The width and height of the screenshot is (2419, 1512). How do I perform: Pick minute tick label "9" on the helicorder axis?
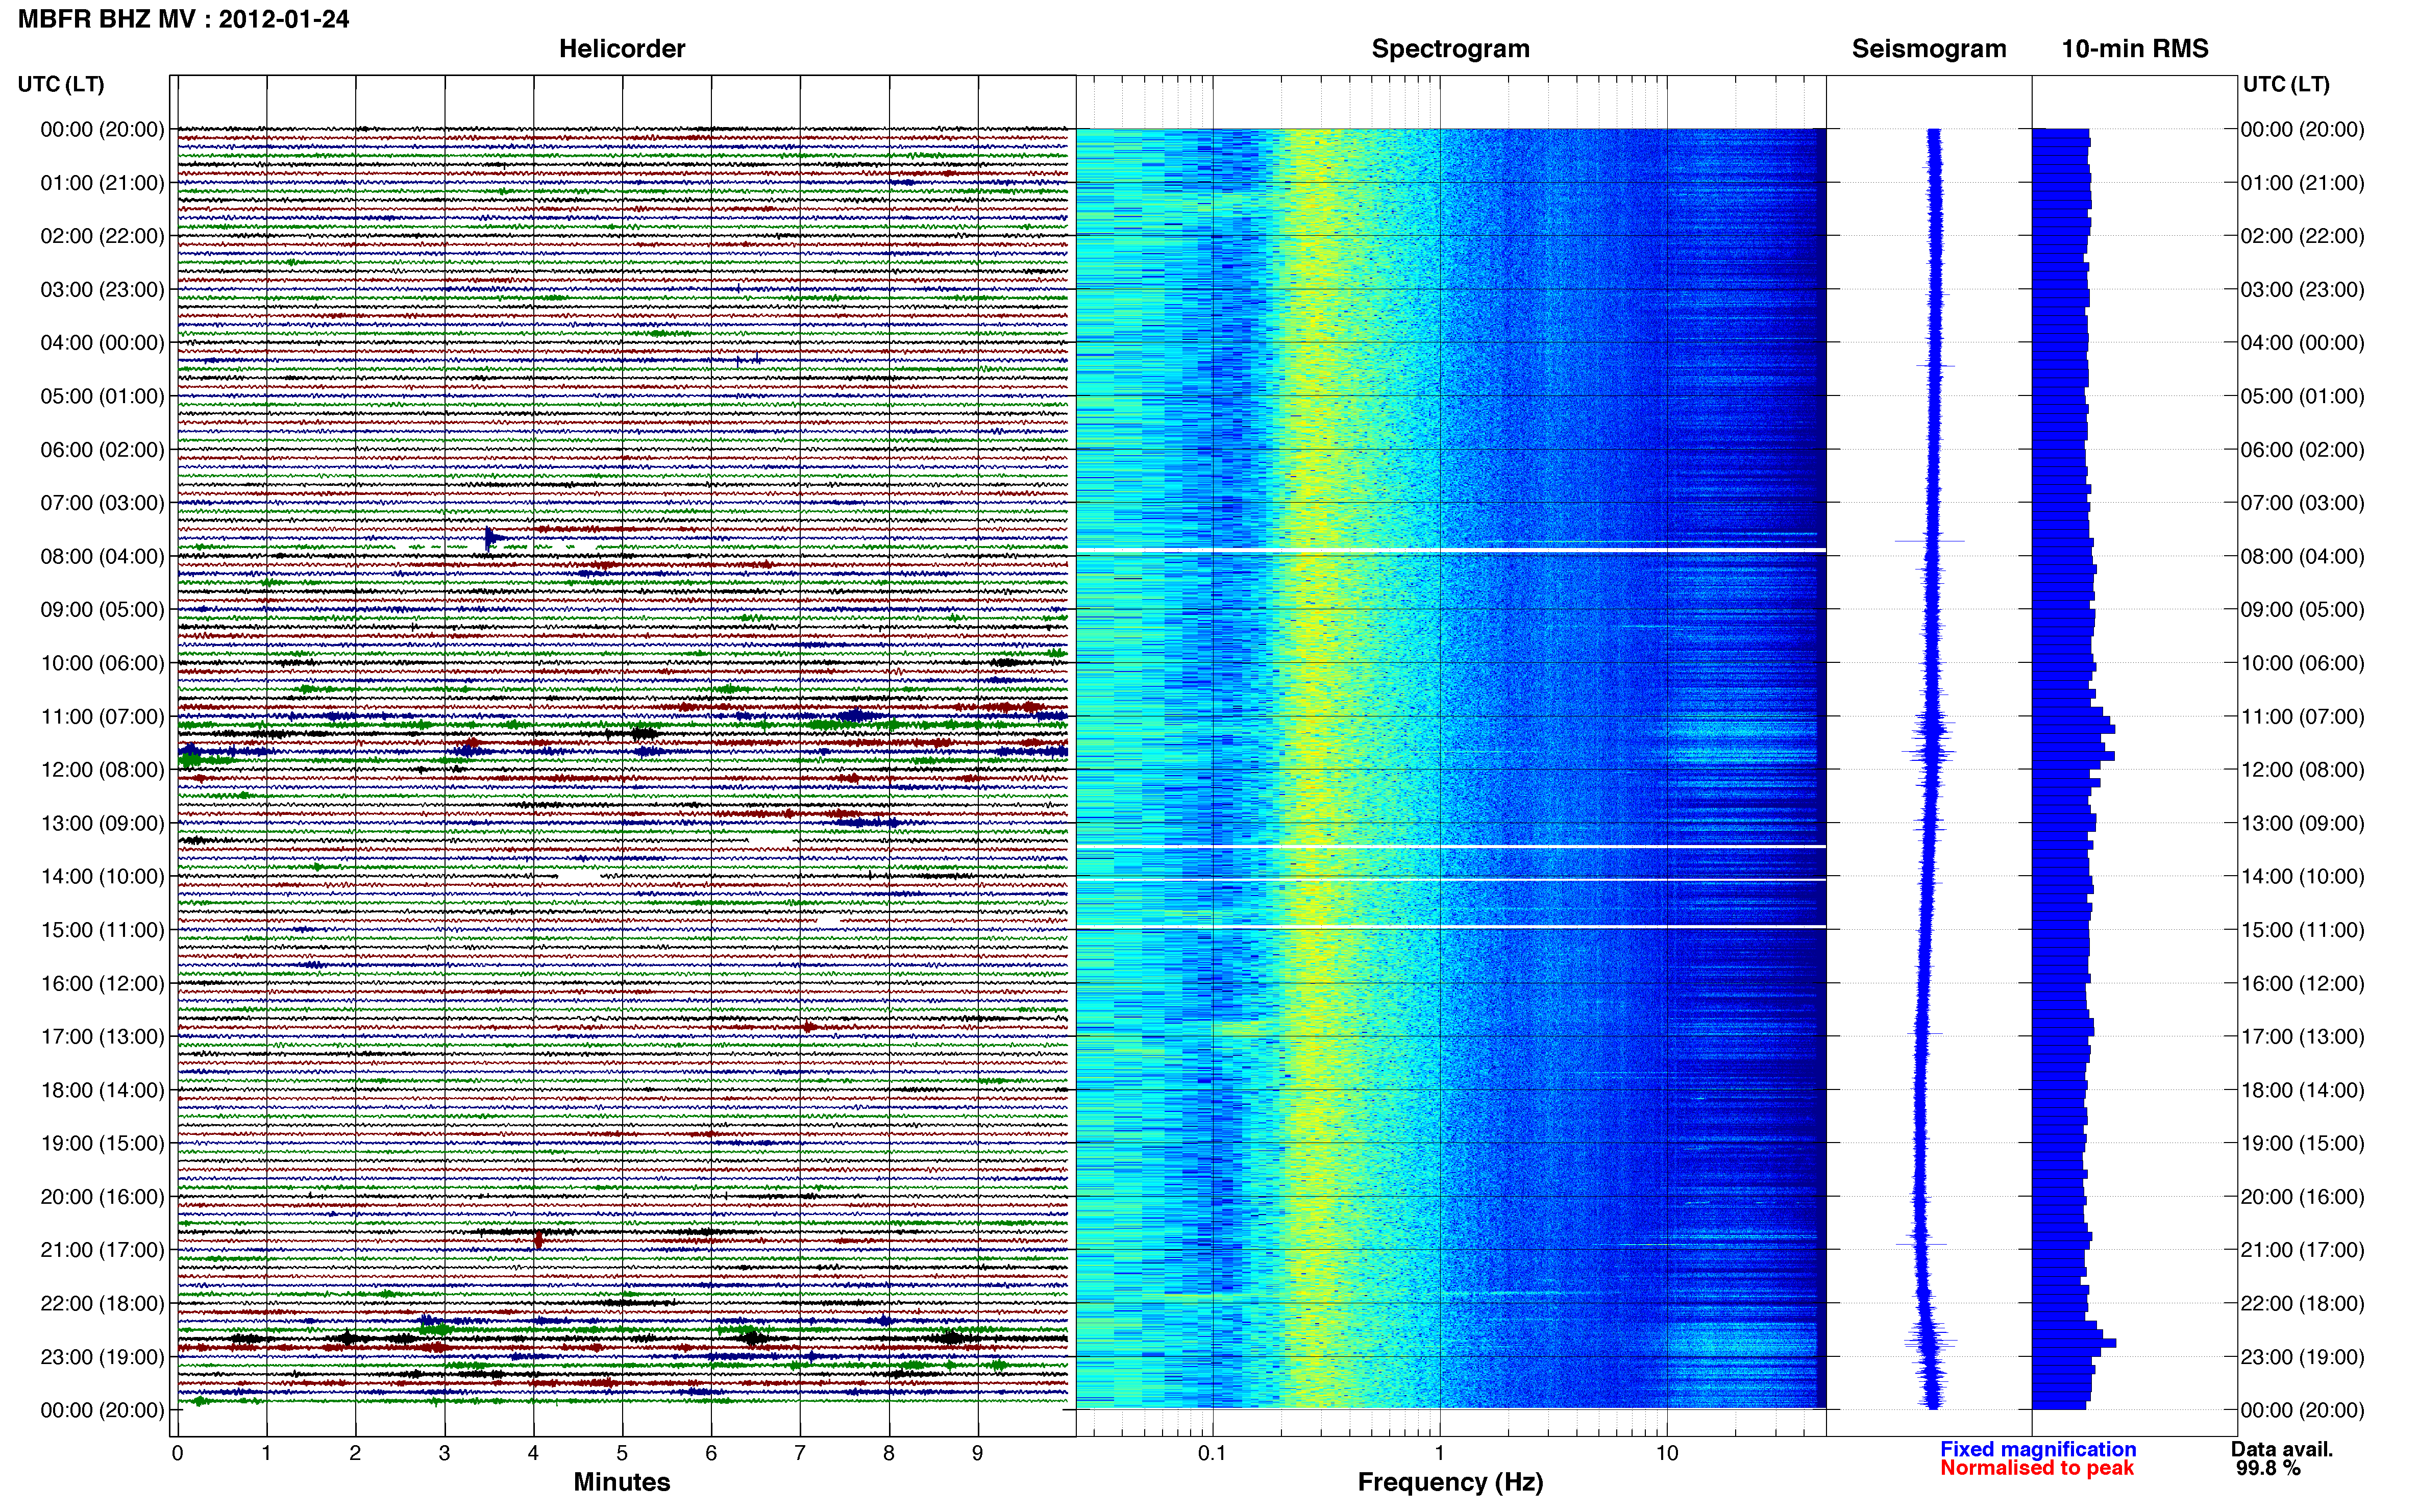click(x=978, y=1453)
